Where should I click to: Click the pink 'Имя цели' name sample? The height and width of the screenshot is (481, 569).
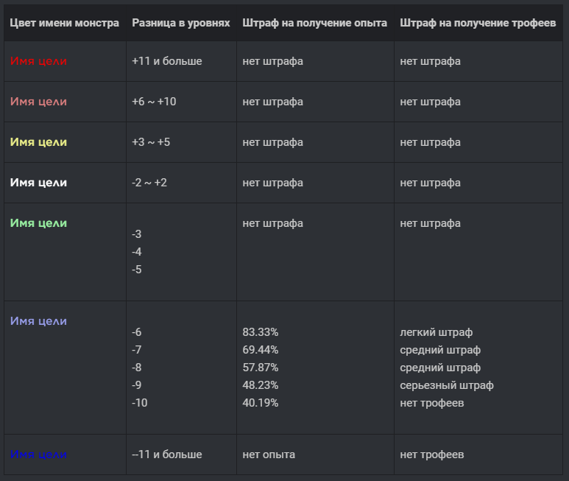[38, 102]
